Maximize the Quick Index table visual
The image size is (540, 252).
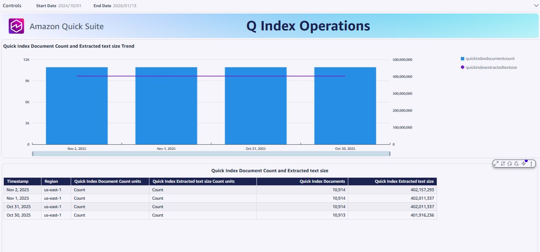pos(496,164)
